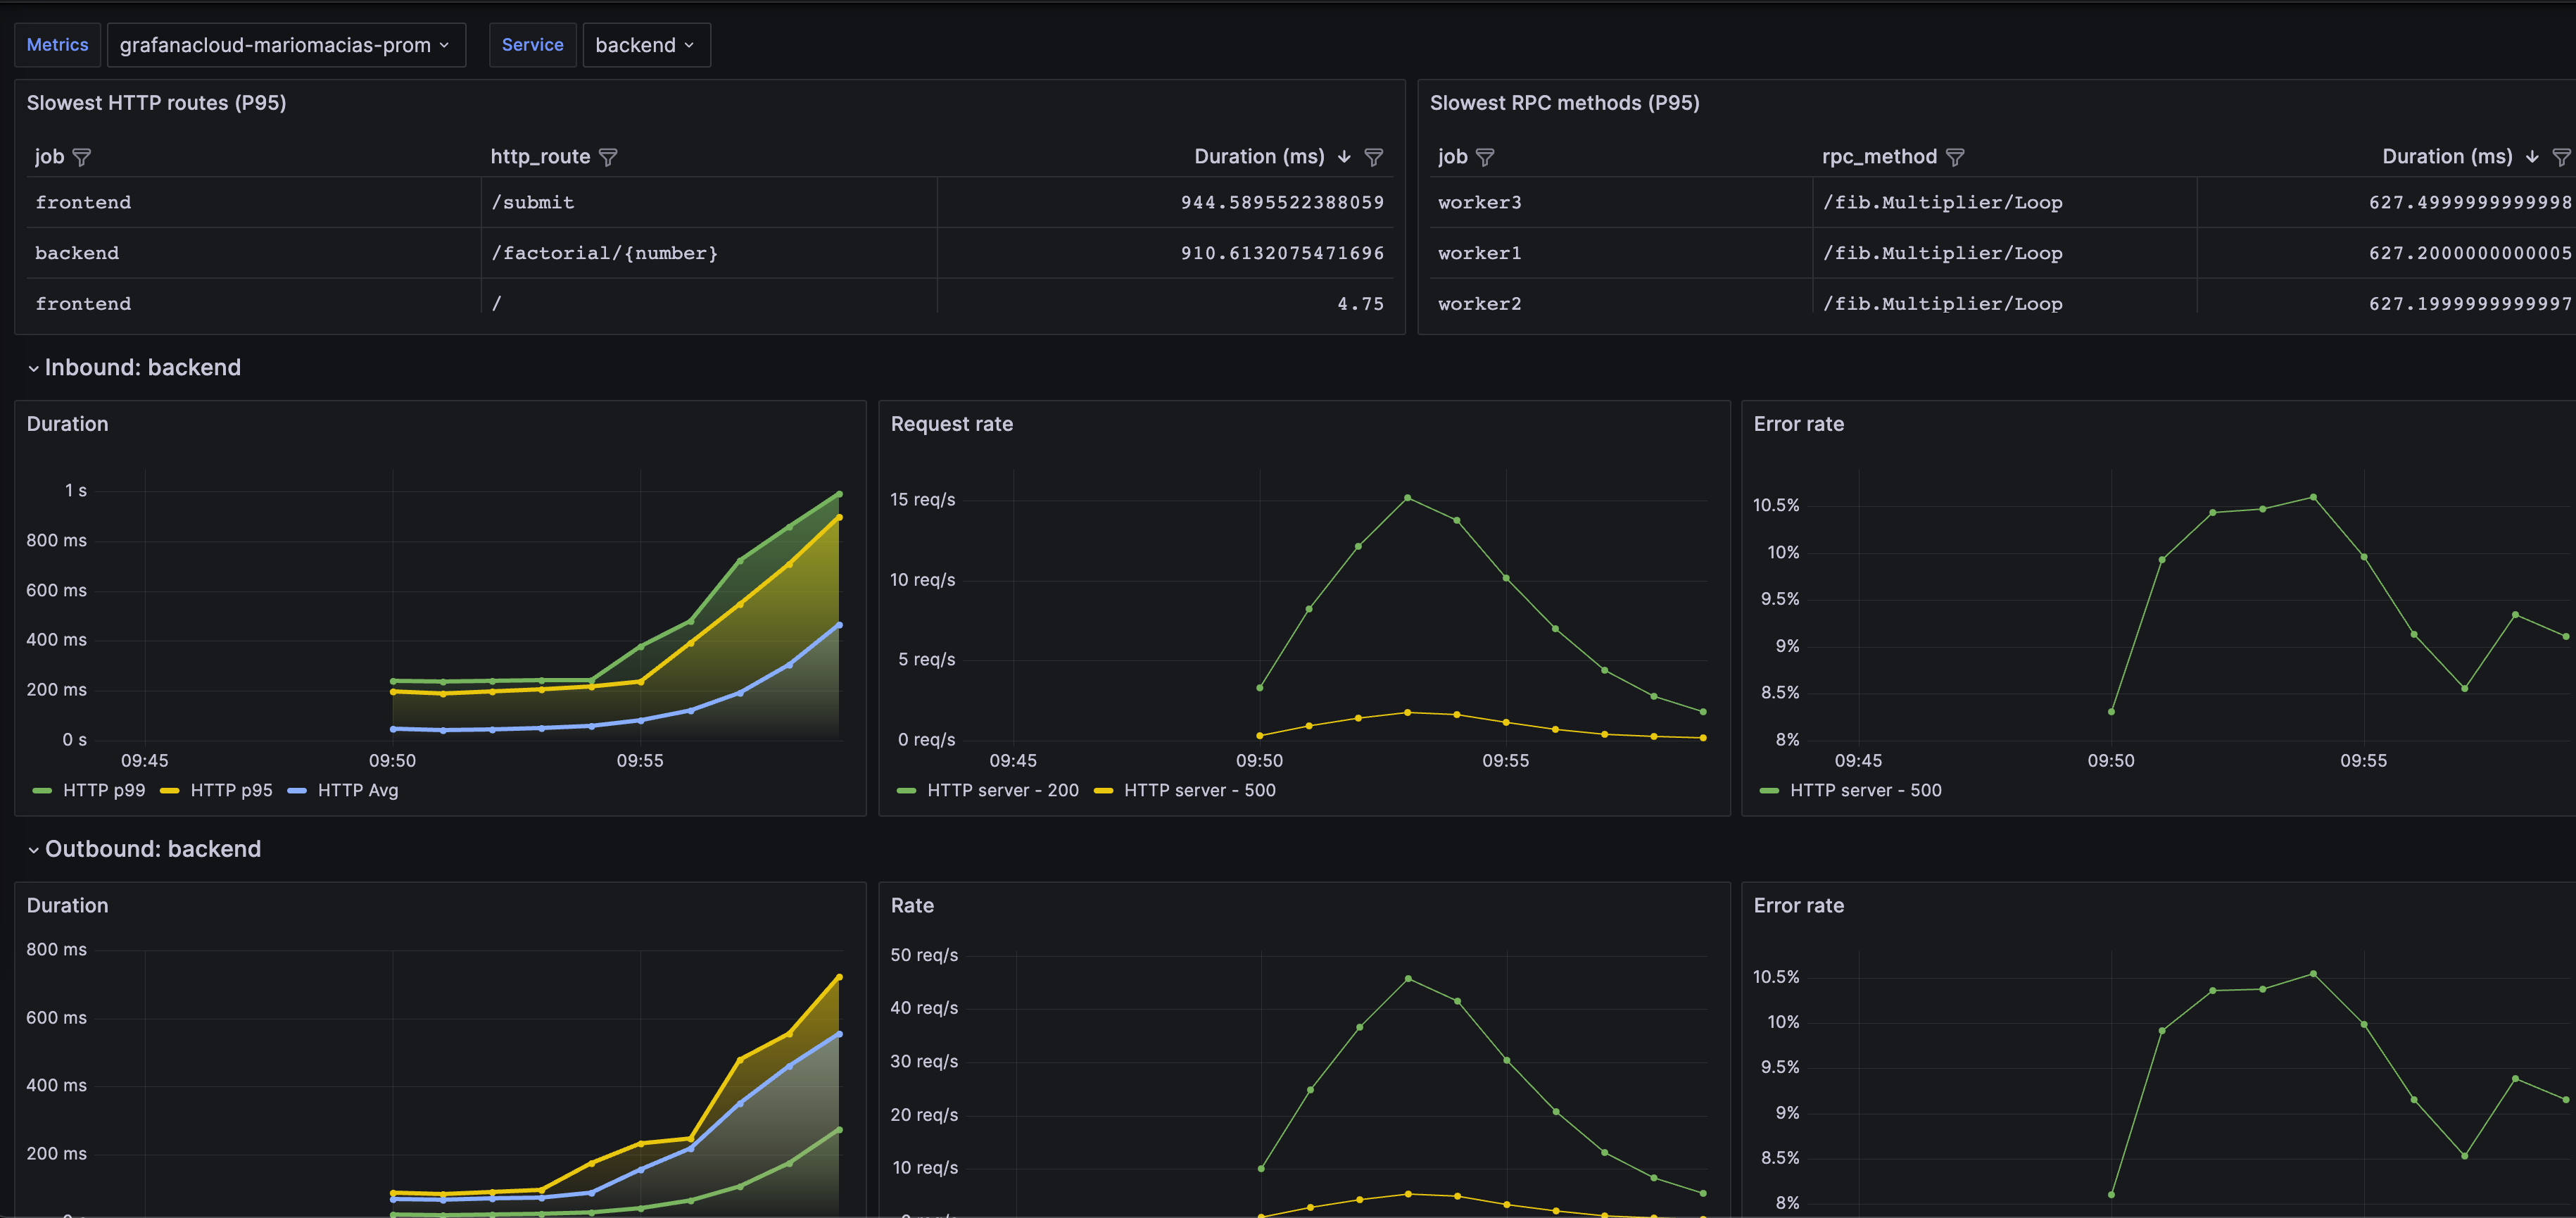The width and height of the screenshot is (2576, 1218).
Task: Click sort arrow on RPC methods Duration column
Action: pos(2532,157)
